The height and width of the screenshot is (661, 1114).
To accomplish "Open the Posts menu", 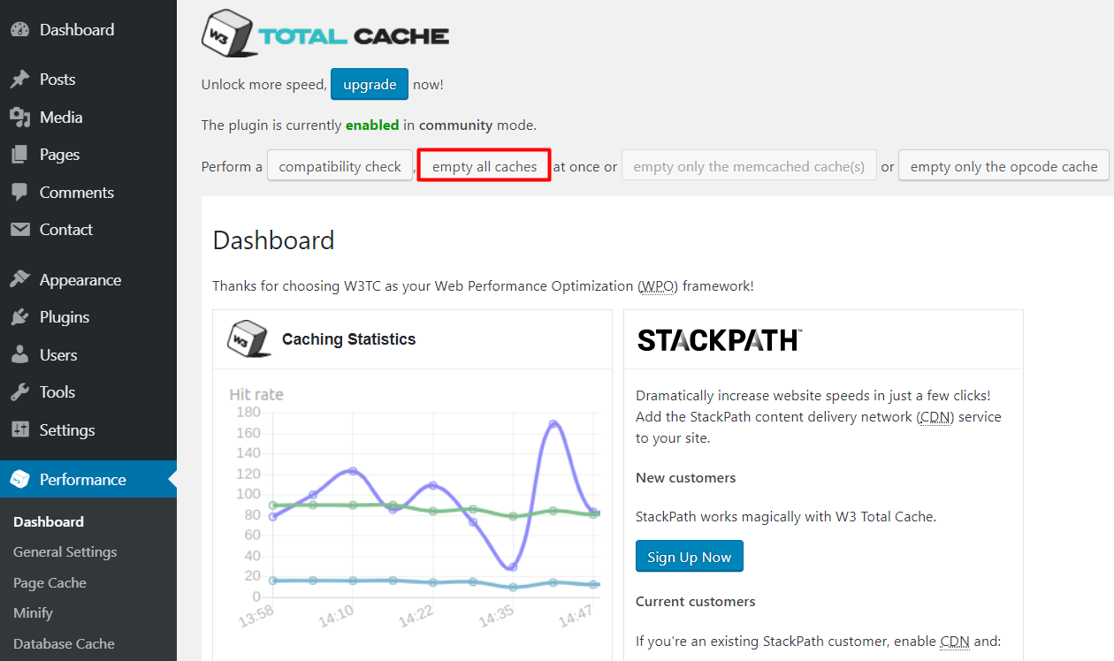I will point(88,80).
